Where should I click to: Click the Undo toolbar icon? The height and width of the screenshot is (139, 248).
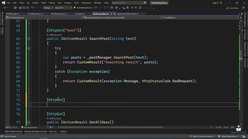click(x=32, y=8)
